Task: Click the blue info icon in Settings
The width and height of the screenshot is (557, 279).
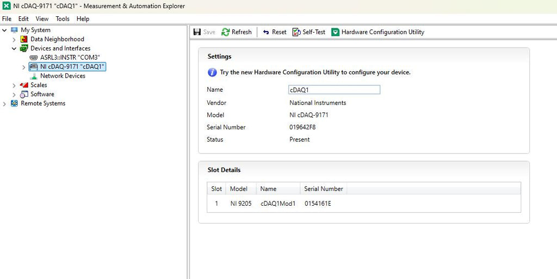Action: tap(212, 72)
